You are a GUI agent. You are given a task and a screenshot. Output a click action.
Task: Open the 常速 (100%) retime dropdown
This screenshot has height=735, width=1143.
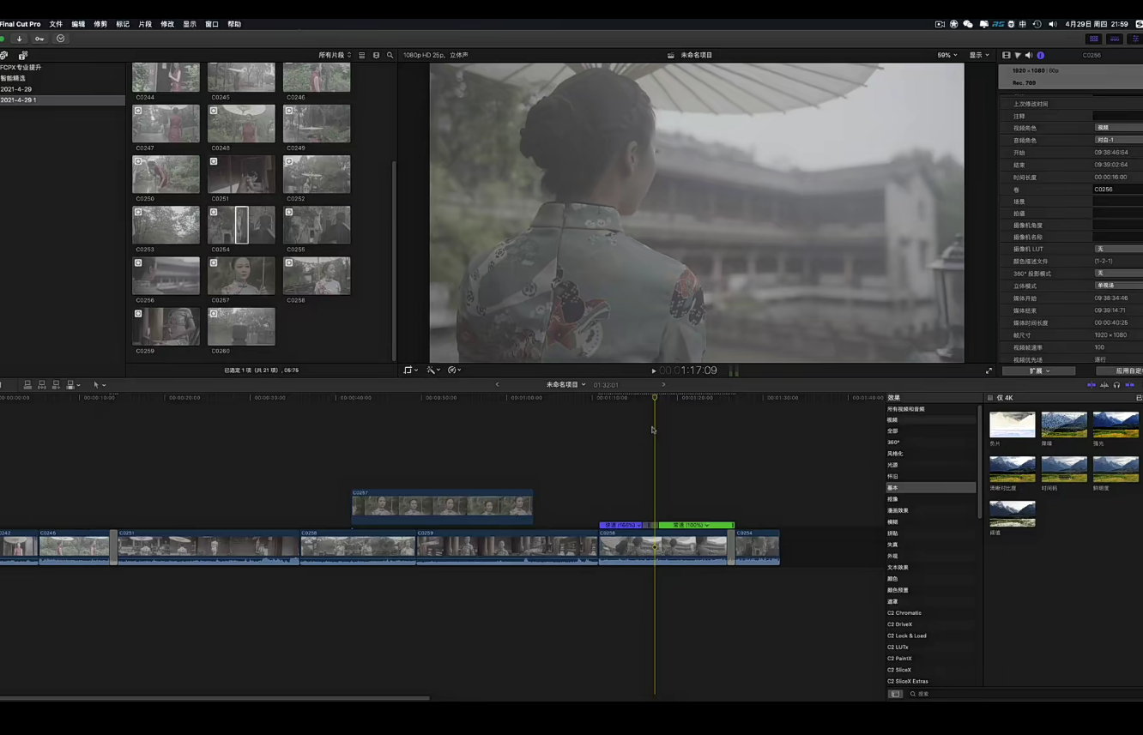[x=697, y=525]
